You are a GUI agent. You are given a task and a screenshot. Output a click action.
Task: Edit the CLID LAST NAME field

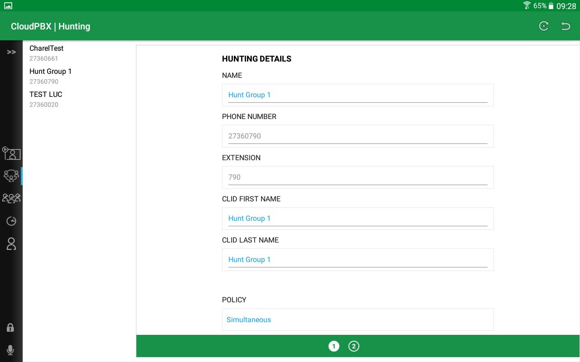358,260
